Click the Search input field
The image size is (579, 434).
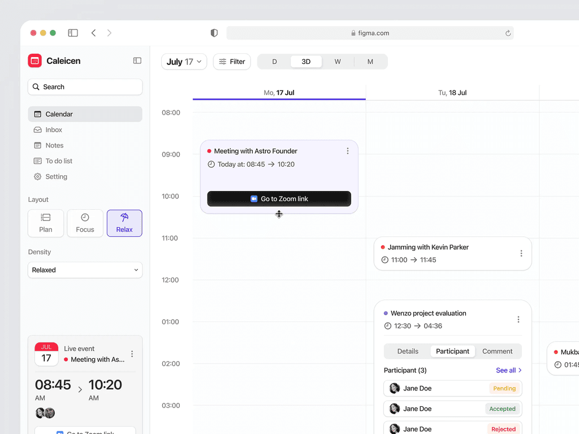click(x=85, y=87)
